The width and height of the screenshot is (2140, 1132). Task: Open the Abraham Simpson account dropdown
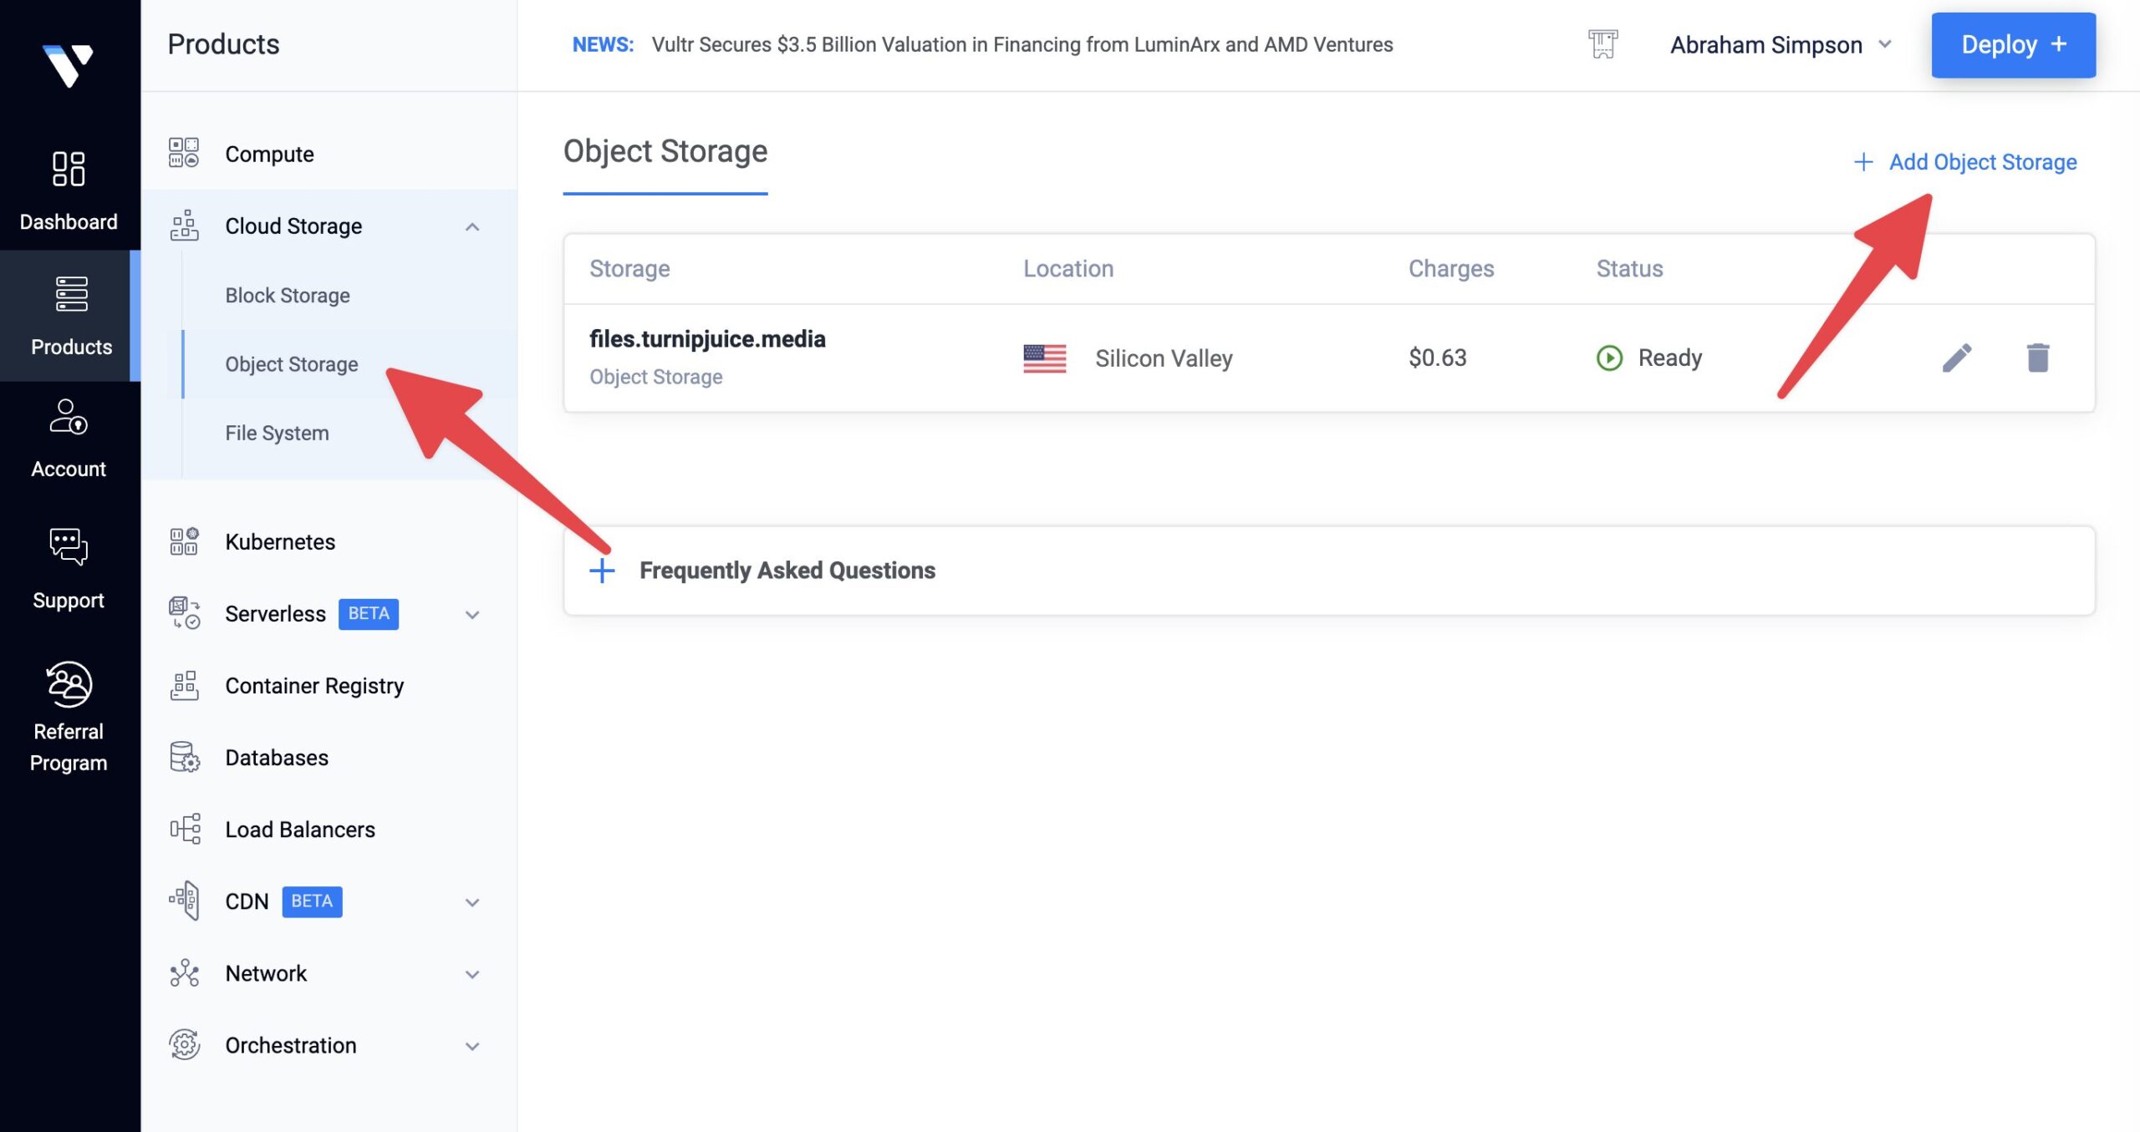pos(1781,44)
